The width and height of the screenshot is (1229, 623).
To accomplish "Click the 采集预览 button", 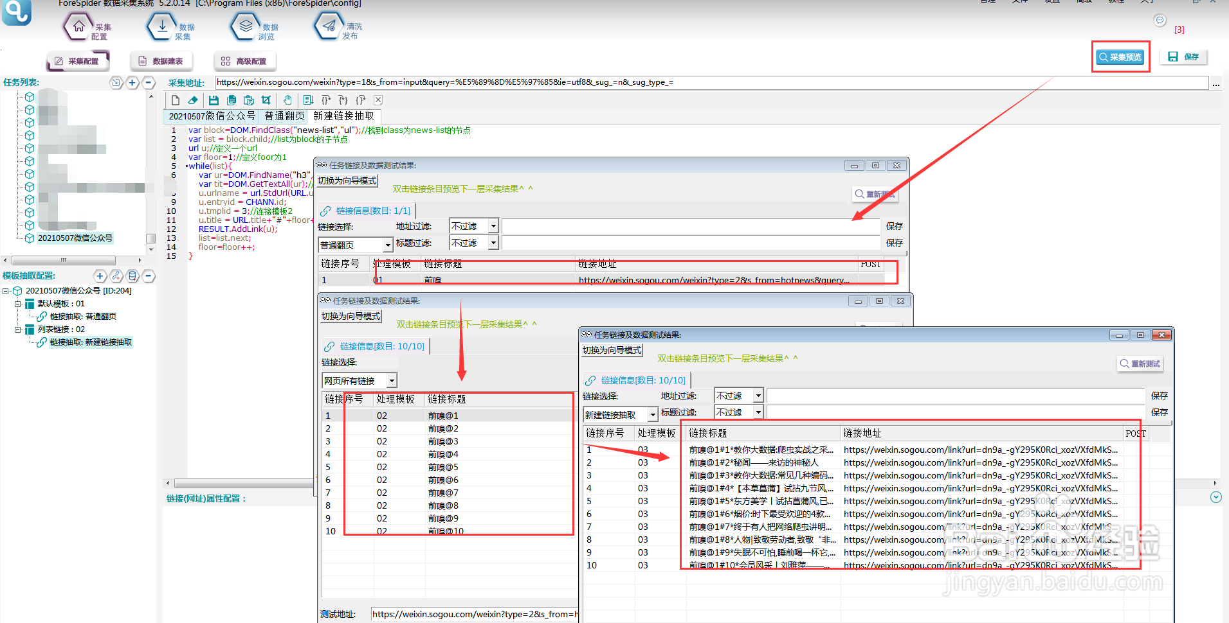I will [1120, 57].
